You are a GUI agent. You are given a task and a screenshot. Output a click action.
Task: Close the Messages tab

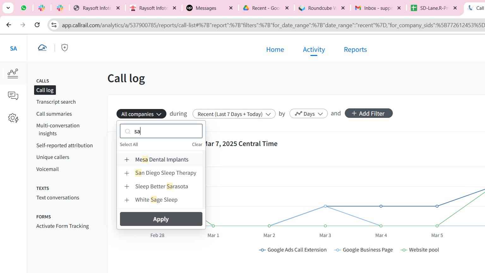click(231, 8)
